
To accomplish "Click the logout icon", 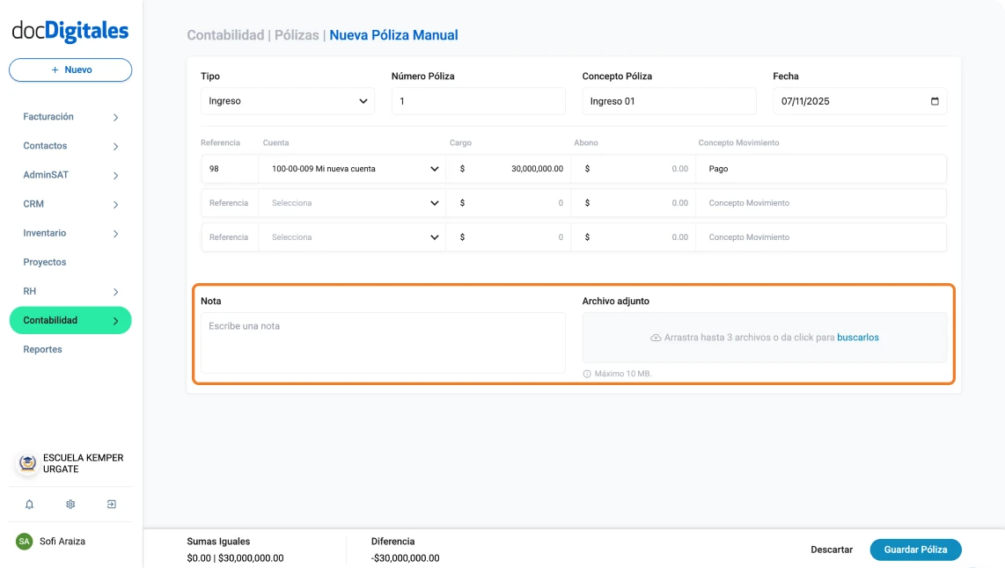I will pos(111,504).
